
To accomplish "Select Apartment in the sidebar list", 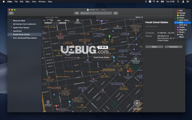I will [25, 31].
